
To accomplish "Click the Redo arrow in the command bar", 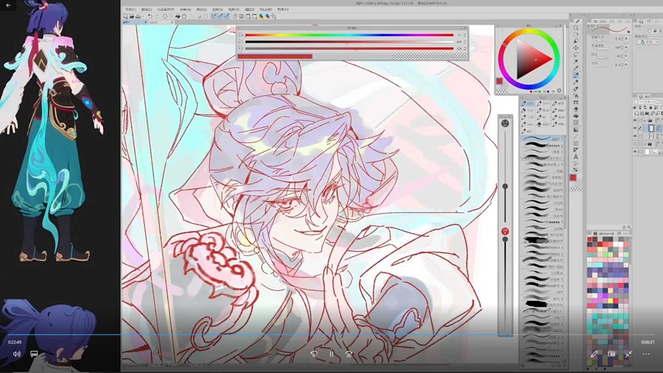I will (x=157, y=16).
